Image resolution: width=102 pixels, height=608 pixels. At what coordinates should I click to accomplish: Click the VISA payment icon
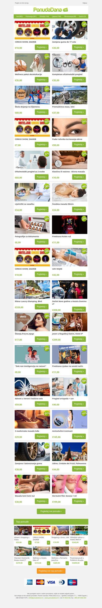(x=51, y=582)
